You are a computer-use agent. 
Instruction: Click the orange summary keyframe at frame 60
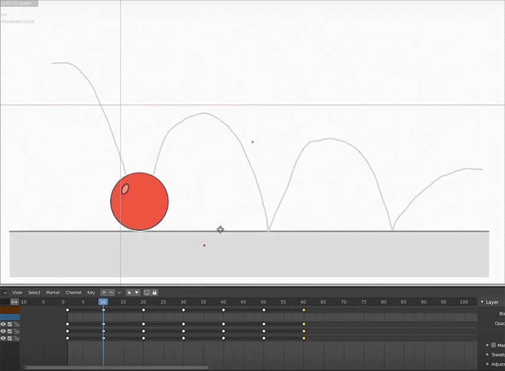pyautogui.click(x=304, y=310)
